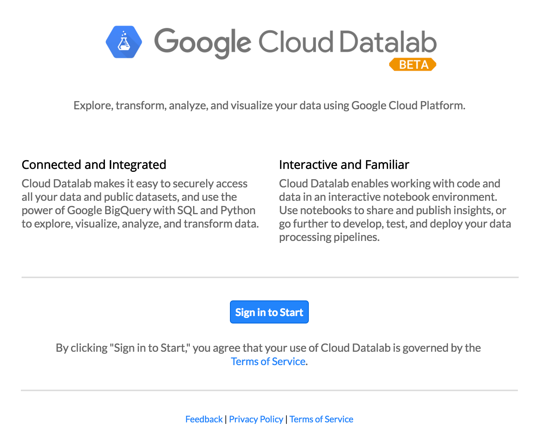538x438 pixels.
Task: Tap the BETA label under the logo
Action: 413,64
